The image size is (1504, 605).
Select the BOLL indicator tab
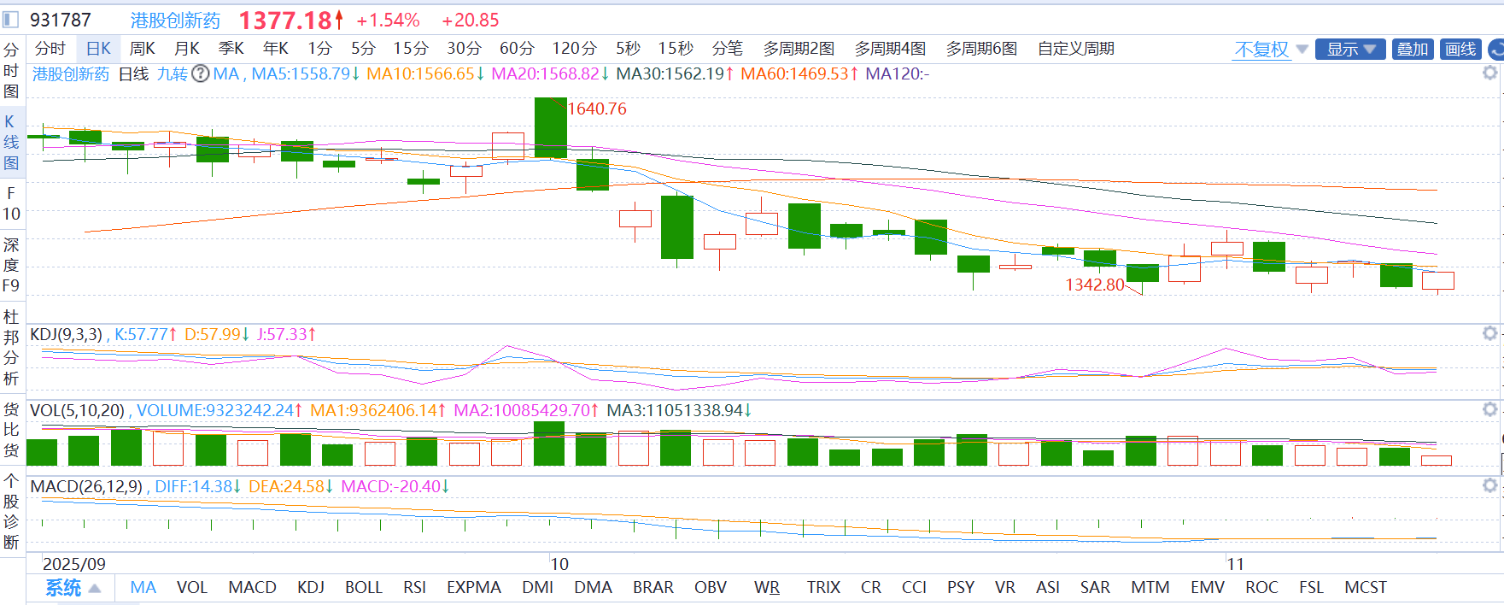click(x=364, y=588)
